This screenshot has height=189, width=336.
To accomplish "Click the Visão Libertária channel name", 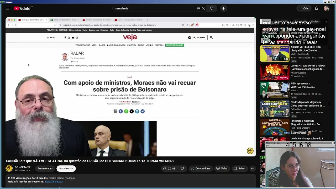I will click(298, 54).
